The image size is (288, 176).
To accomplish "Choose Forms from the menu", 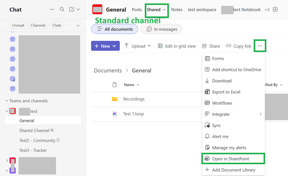I will coord(234,59).
